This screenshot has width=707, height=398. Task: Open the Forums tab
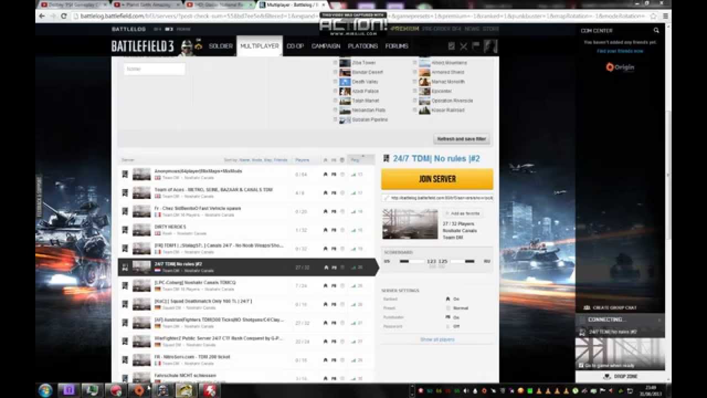tap(397, 46)
